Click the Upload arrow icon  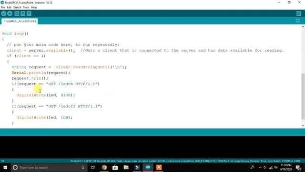pyautogui.click(x=10, y=13)
